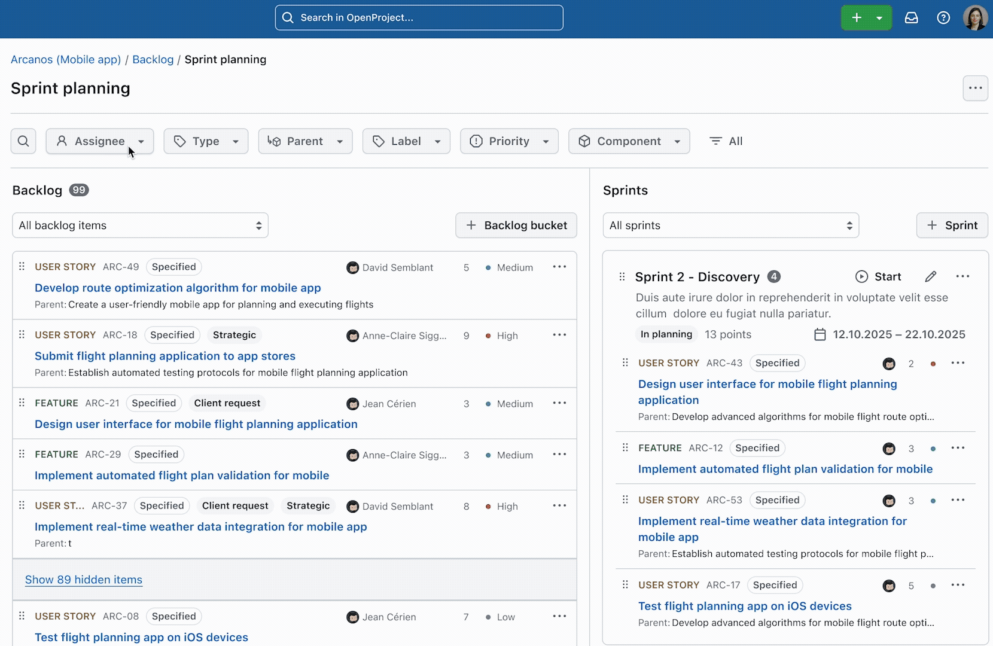The width and height of the screenshot is (993, 646).
Task: Click the search magnifier in the filter bar
Action: (23, 141)
